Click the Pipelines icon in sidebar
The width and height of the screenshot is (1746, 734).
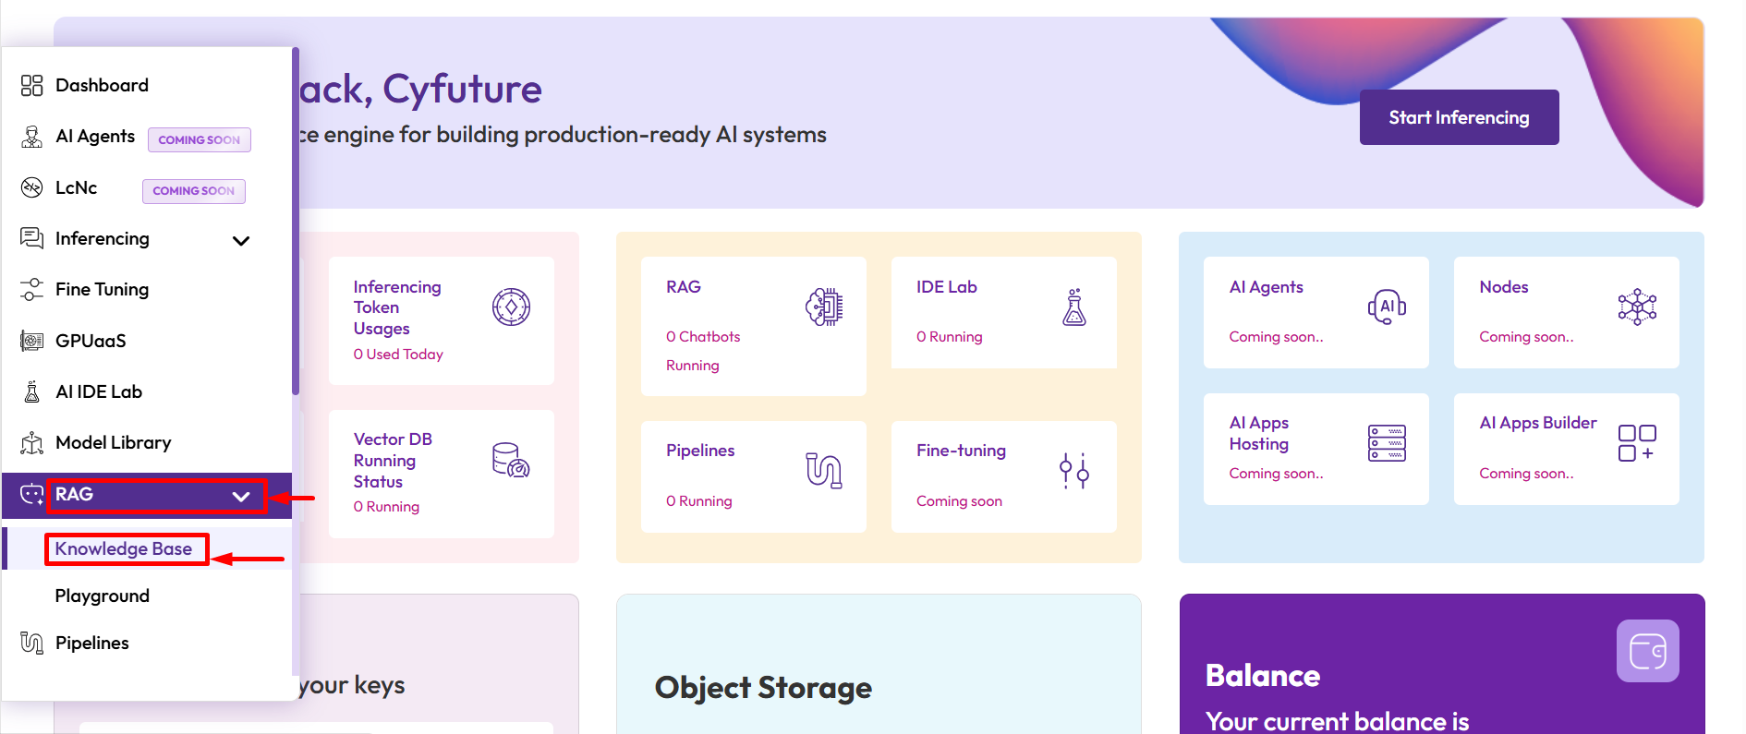tap(31, 644)
